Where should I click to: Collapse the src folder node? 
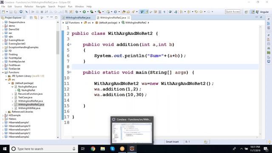6,79
